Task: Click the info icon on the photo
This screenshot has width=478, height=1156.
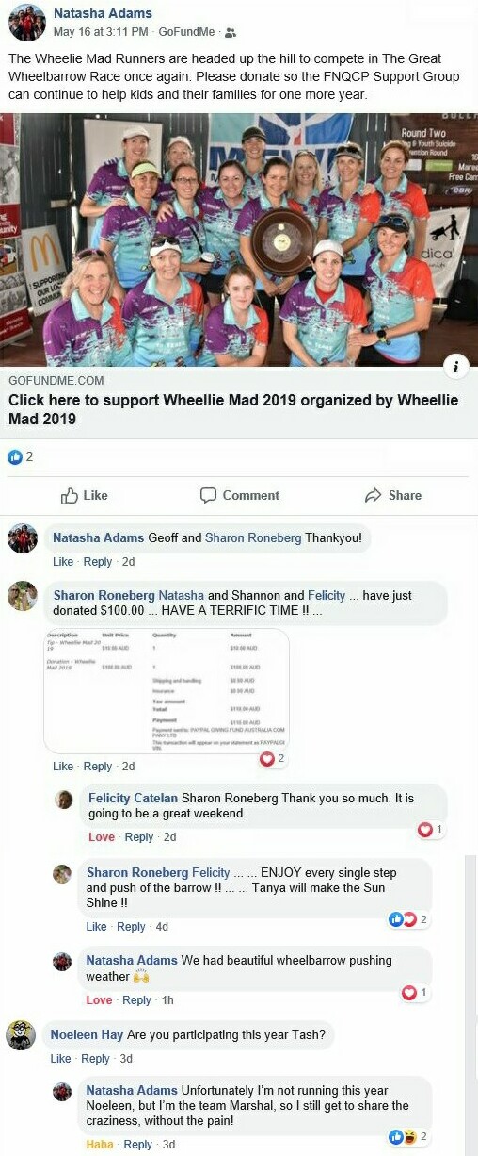Action: pyautogui.click(x=455, y=367)
